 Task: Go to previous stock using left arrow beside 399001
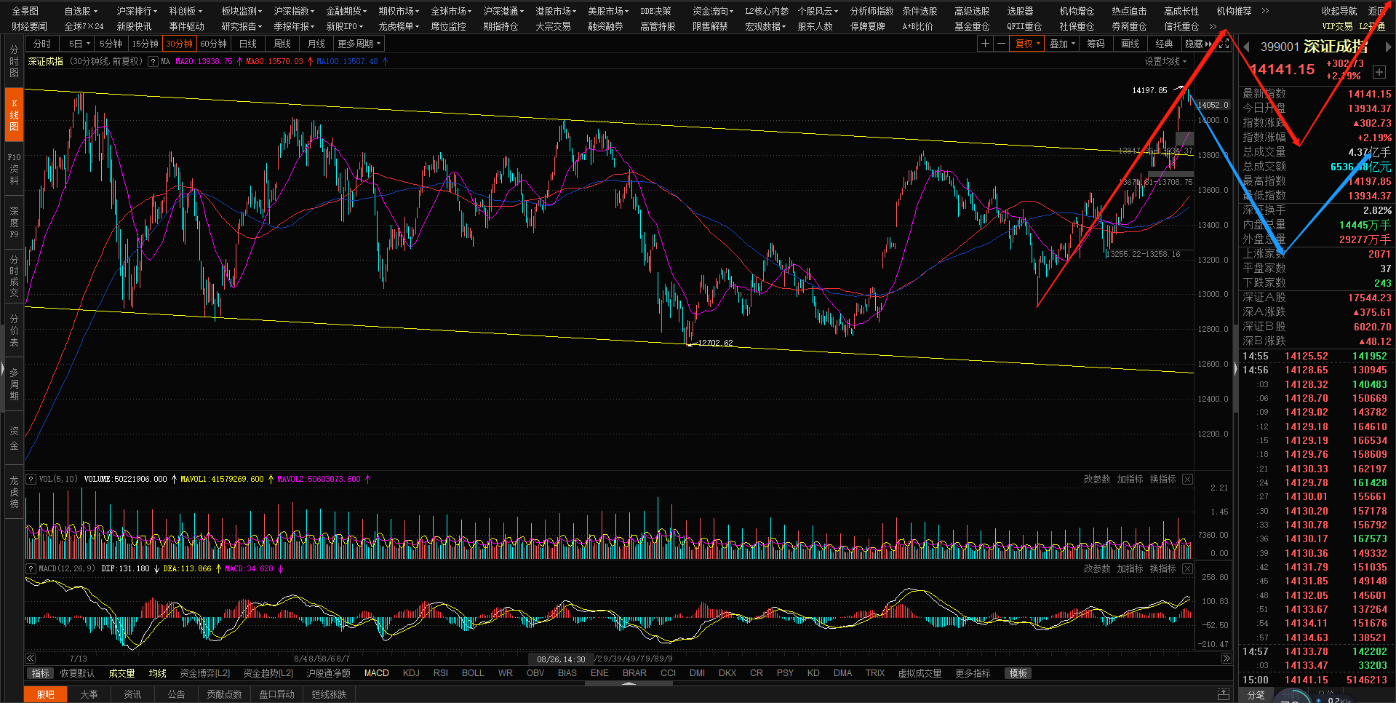coord(1246,47)
